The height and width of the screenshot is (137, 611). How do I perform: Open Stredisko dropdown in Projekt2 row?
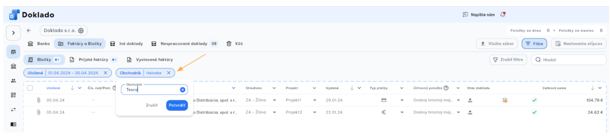pos(274,113)
